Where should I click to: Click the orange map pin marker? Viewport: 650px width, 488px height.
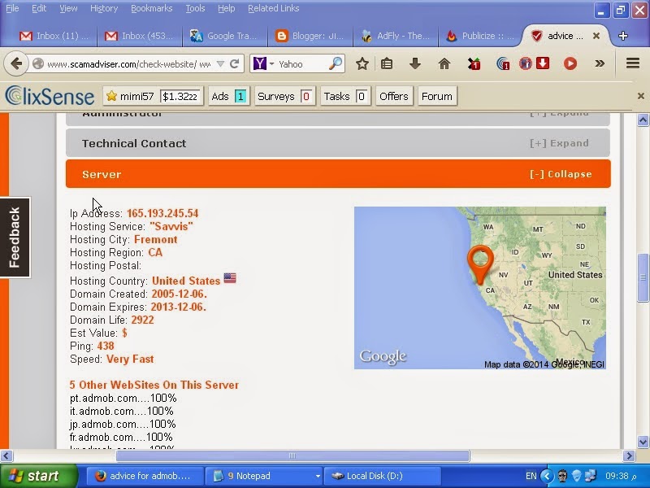tap(480, 264)
